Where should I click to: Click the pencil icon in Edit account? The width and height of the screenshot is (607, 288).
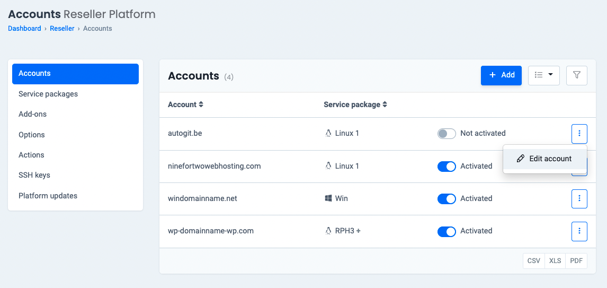coord(521,159)
